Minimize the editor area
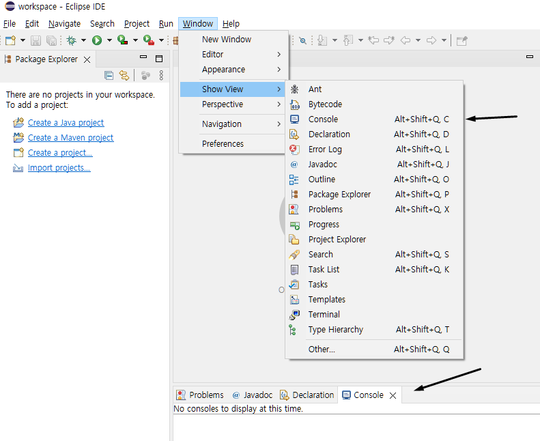Image resolution: width=540 pixels, height=441 pixels. (x=530, y=57)
